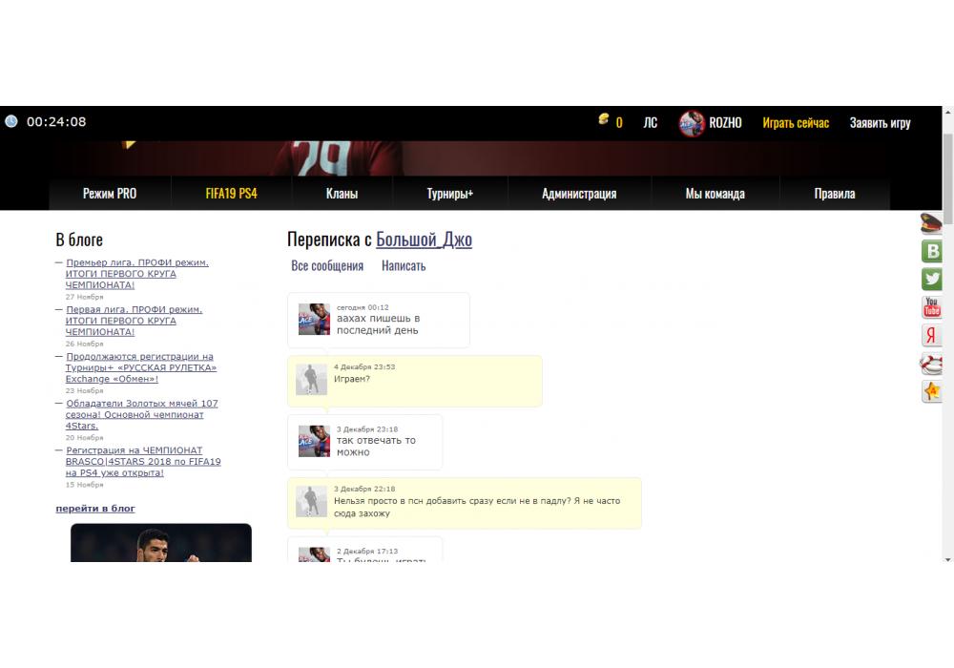The height and width of the screenshot is (668, 954).
Task: Open the 'Режим PRO' menu item
Action: click(110, 194)
